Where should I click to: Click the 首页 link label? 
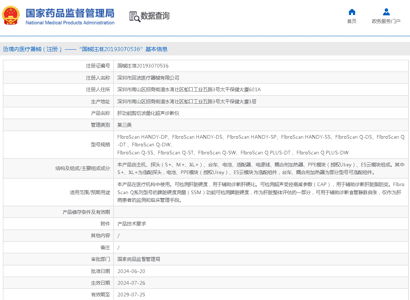click(x=352, y=21)
